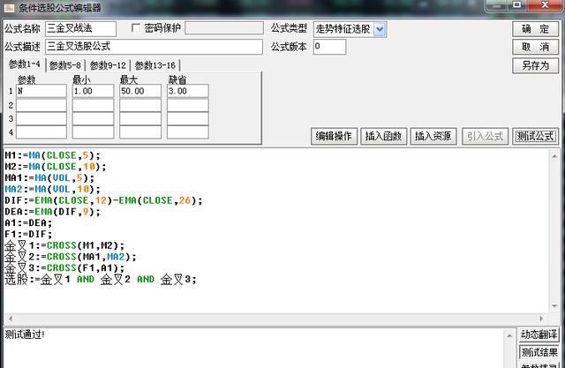Focus the 公式版本 input field
The width and height of the screenshot is (565, 368).
pos(329,47)
